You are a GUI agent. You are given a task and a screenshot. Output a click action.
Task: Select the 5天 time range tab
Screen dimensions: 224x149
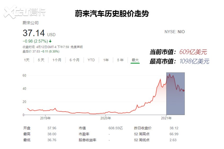pos(41,60)
